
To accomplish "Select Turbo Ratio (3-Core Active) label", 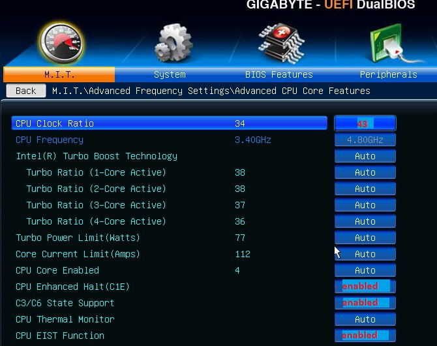I will (96, 205).
